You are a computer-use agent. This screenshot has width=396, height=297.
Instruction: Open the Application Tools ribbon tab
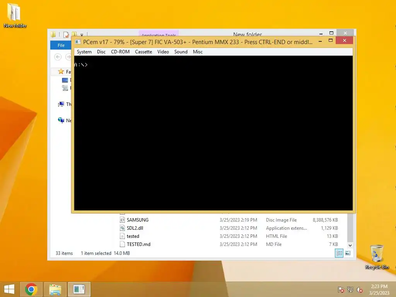point(159,34)
